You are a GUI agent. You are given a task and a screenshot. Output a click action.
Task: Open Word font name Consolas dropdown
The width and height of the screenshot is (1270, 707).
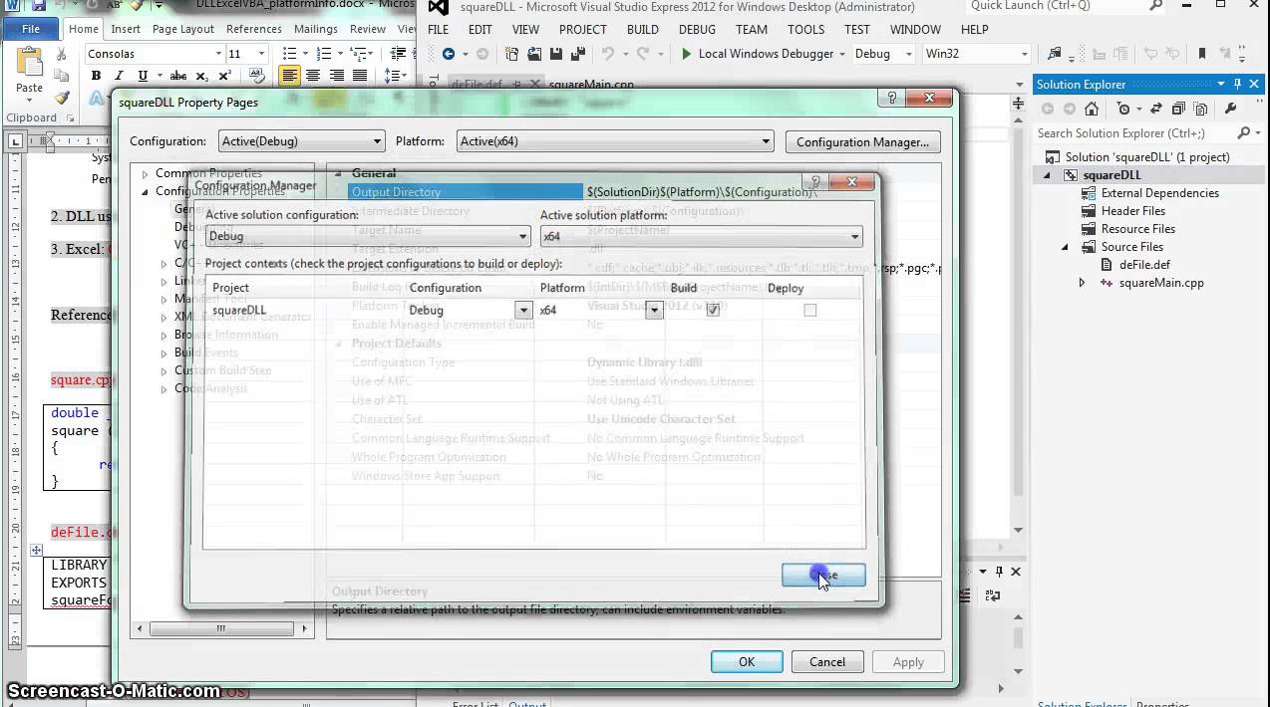coord(216,54)
